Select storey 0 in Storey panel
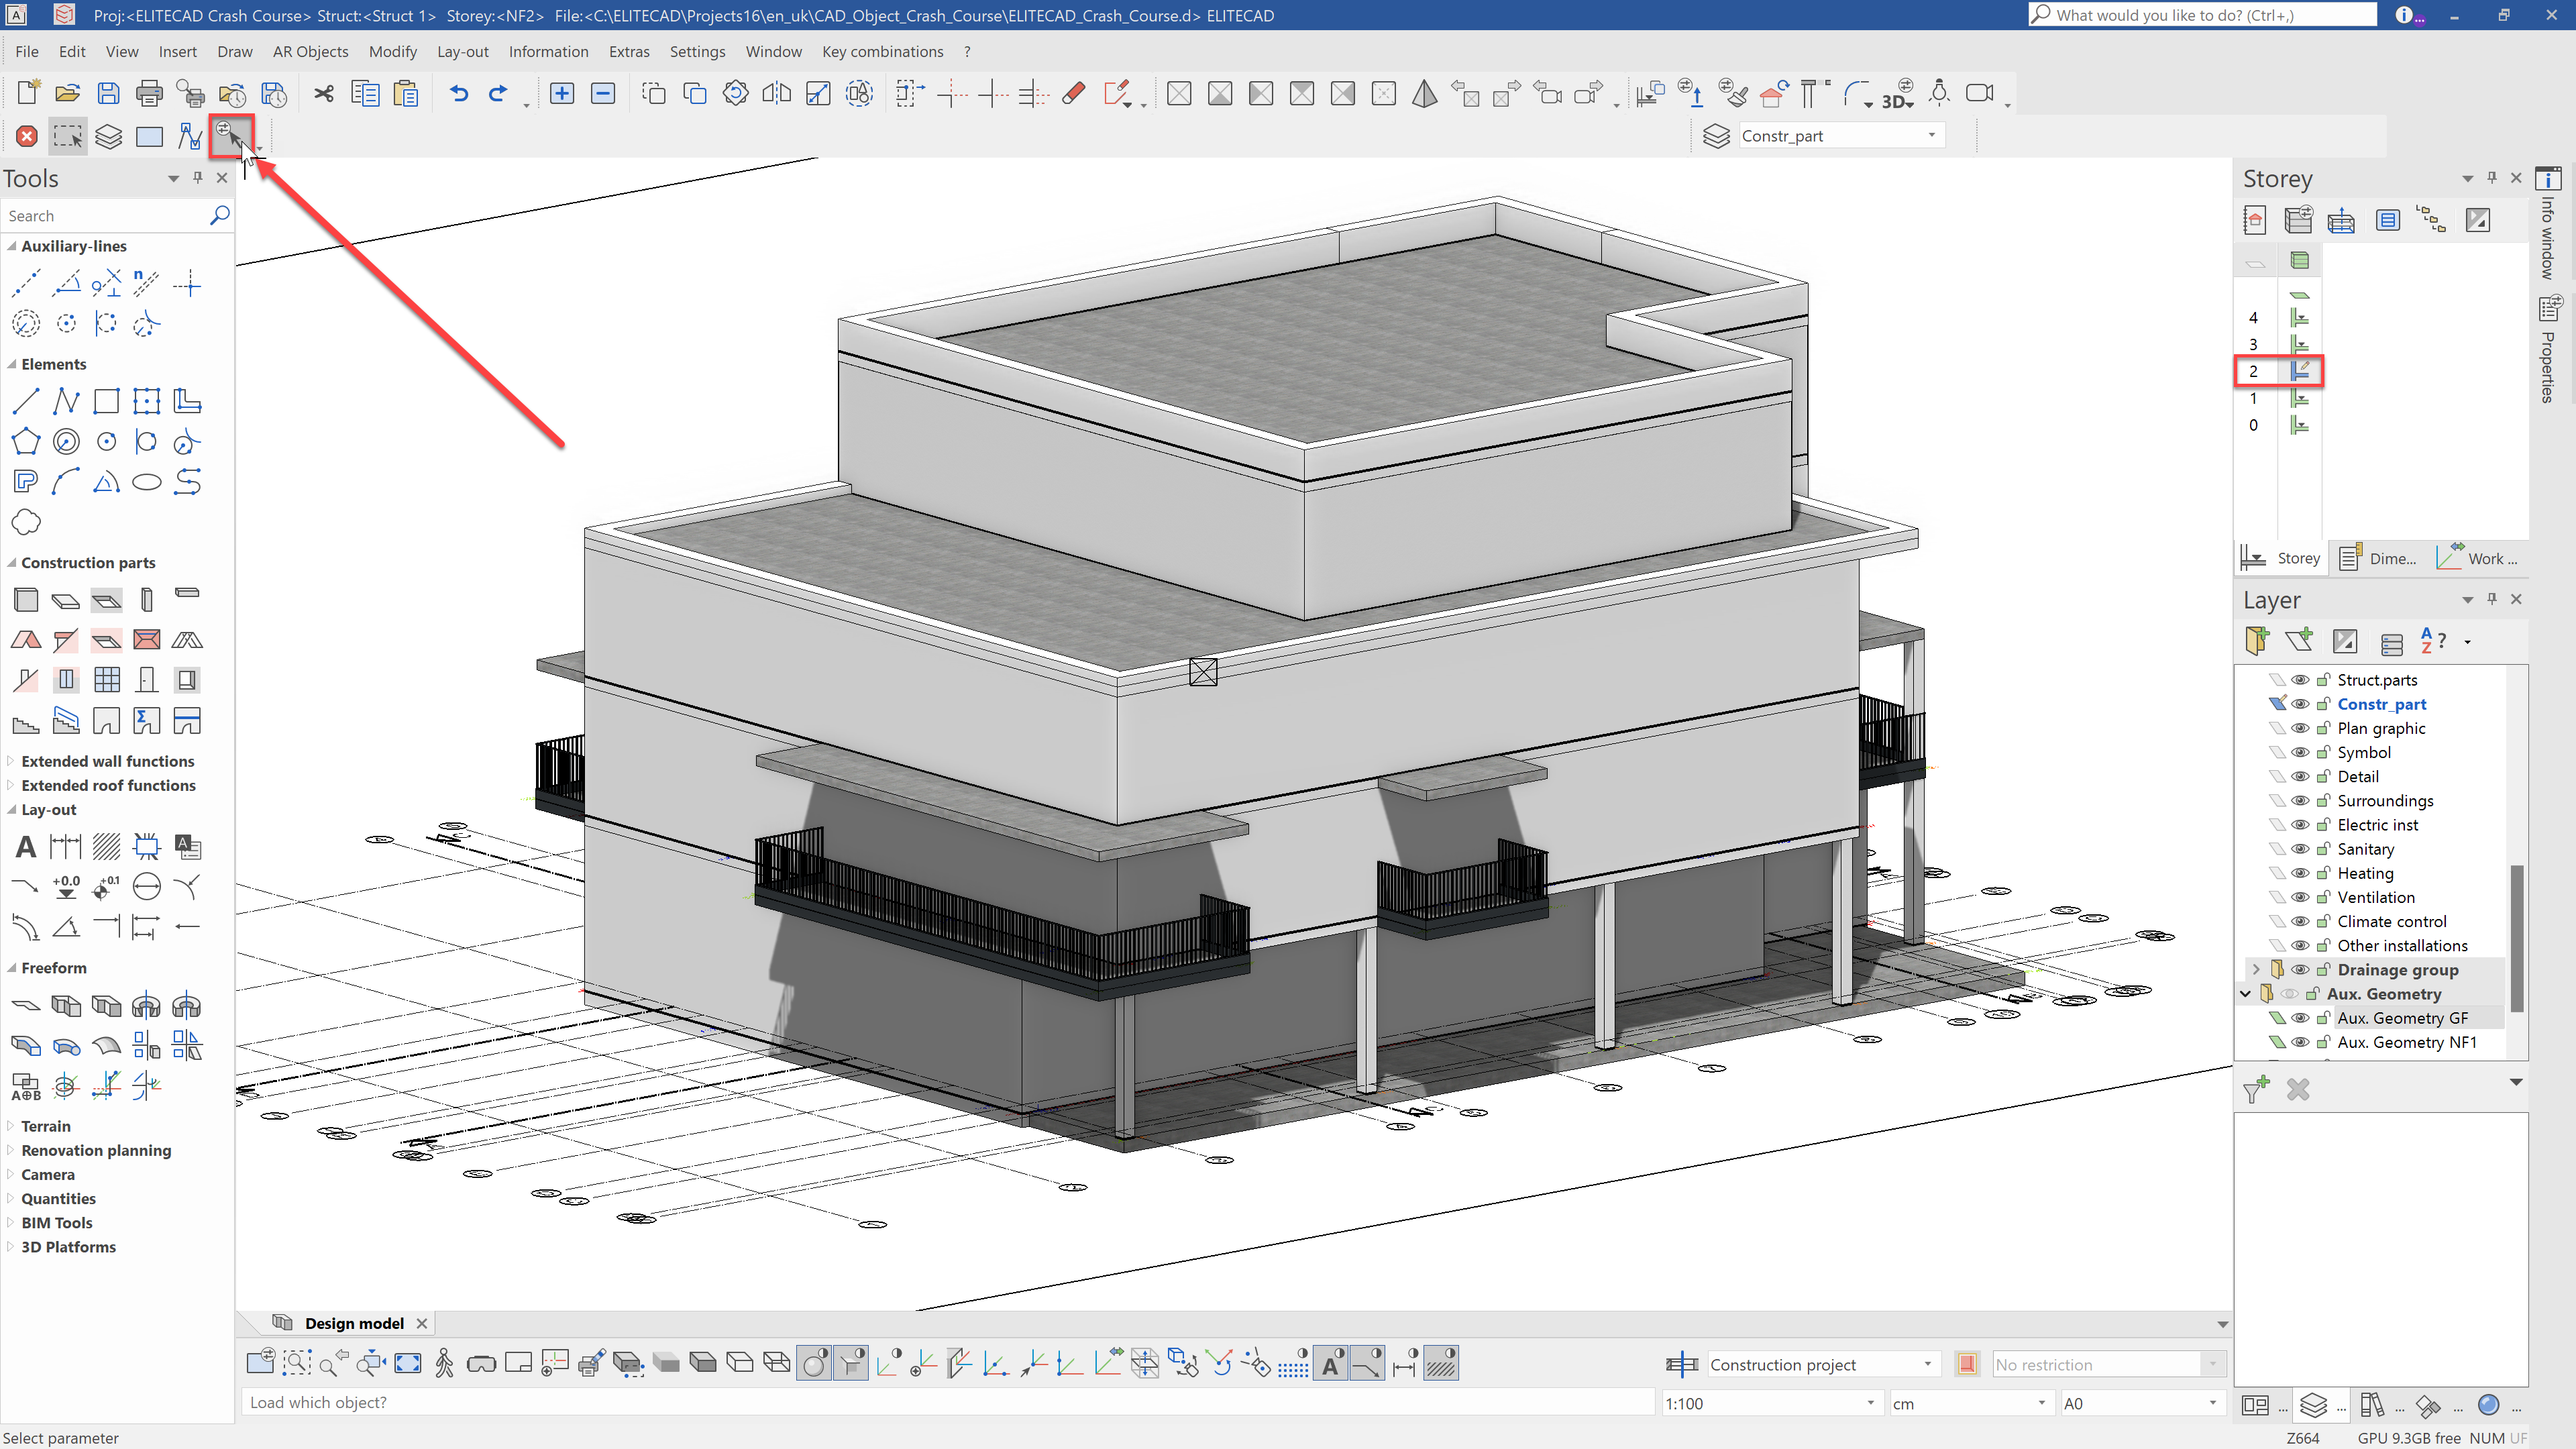2576x1449 pixels. pos(2253,424)
